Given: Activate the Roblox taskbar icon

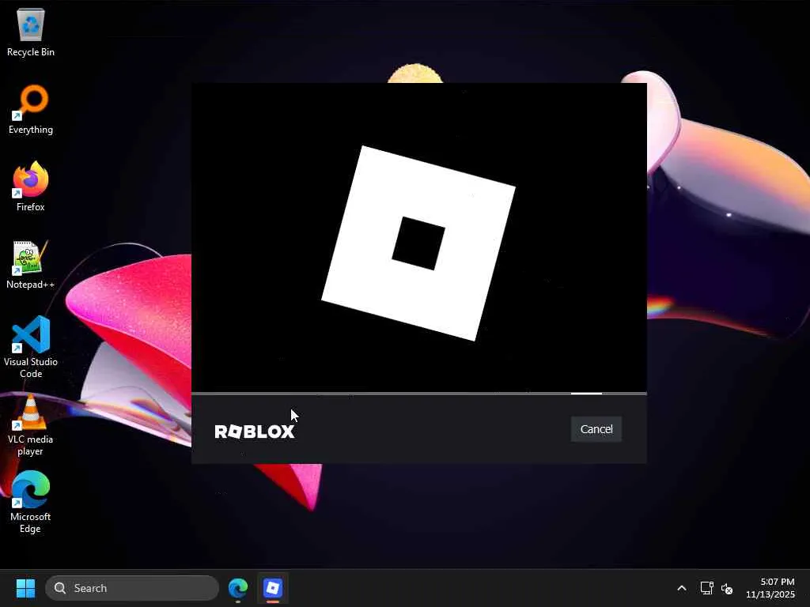Looking at the screenshot, I should click(x=273, y=588).
